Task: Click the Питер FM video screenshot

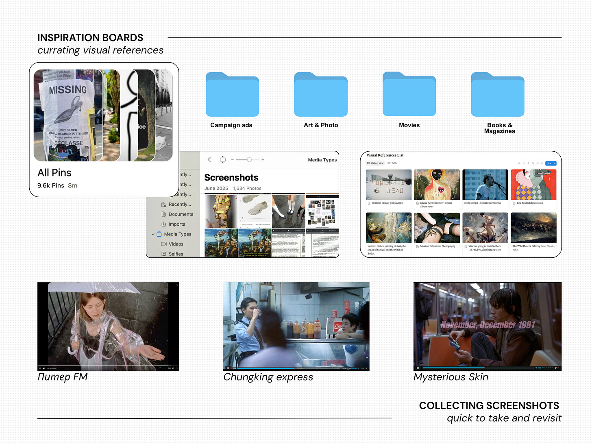Action: pos(108,326)
